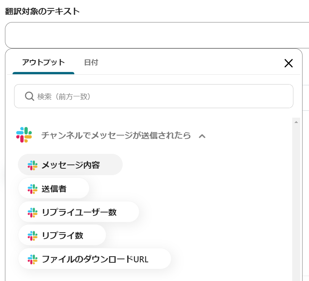Collapse the チャンネルでメッセージが送信されたら section chevron
The image size is (309, 281).
click(x=202, y=136)
